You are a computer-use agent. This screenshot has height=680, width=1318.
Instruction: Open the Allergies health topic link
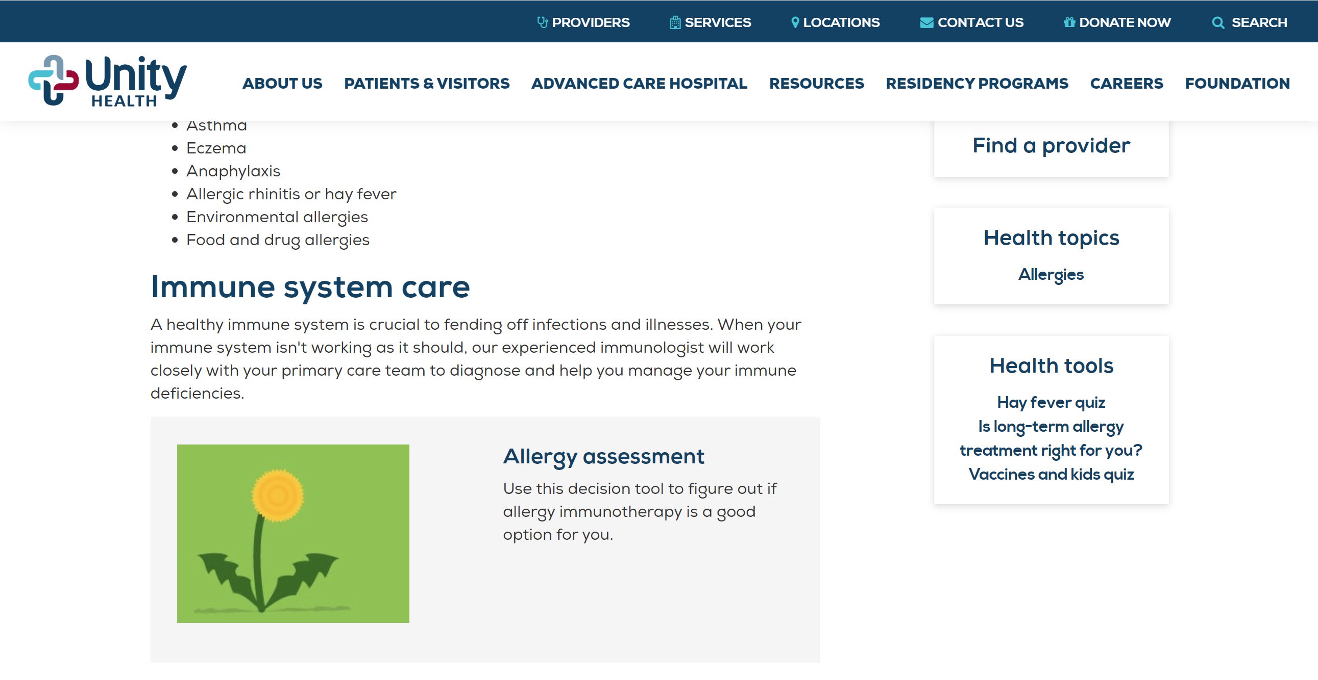(1051, 275)
